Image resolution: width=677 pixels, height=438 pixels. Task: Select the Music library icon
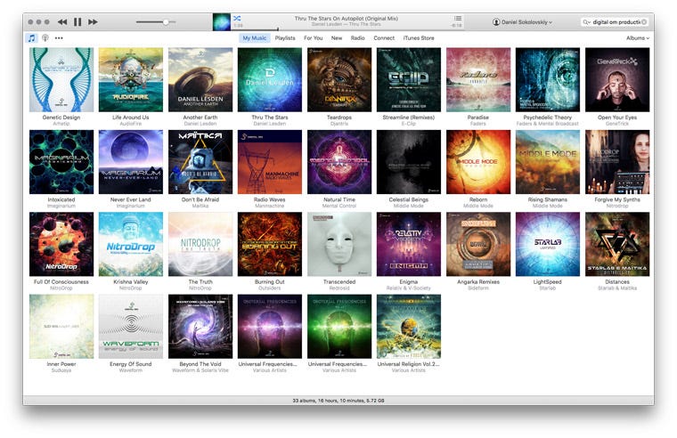tap(31, 38)
